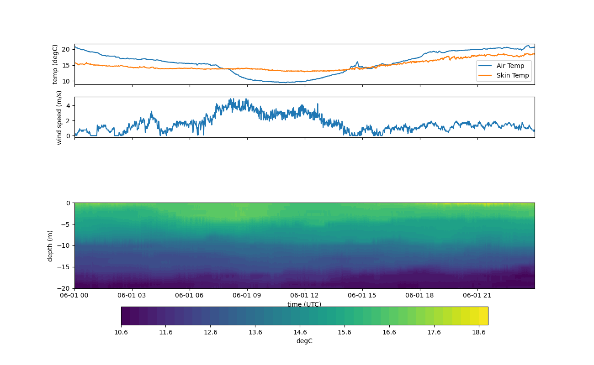Select the orange line sample in legend

(486, 75)
